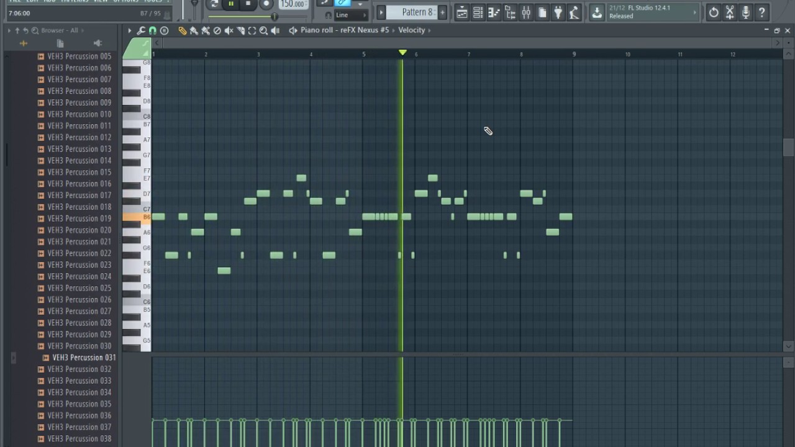The width and height of the screenshot is (795, 447).
Task: Select VEH3 Percussion 025 sample
Action: [x=79, y=288]
